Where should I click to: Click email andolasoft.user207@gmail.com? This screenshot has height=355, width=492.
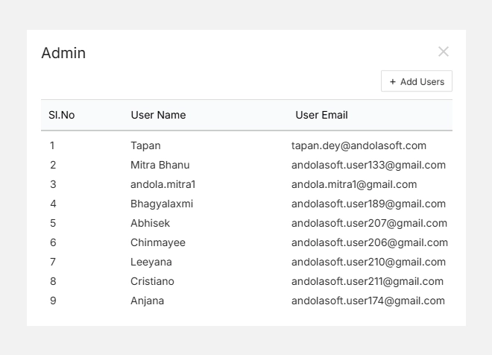tap(369, 223)
